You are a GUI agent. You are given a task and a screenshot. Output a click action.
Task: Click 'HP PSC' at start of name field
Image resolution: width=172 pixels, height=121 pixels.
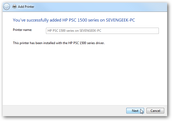(x=53, y=31)
